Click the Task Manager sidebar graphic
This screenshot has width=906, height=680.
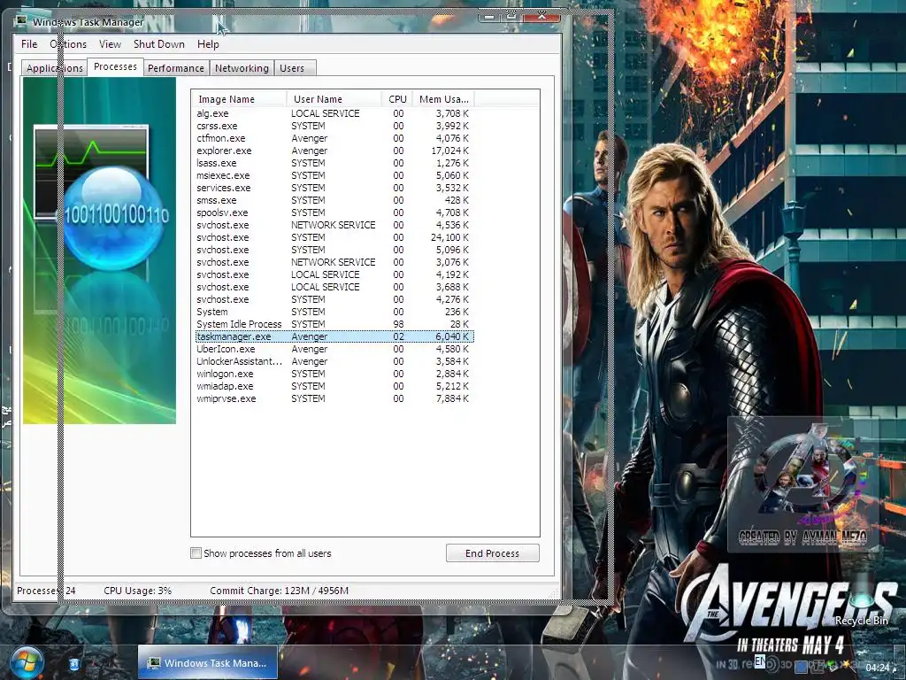(99, 251)
